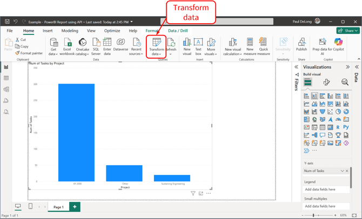Image resolution: width=362 pixels, height=219 pixels.
Task: Switch to Model view in left sidebar
Action: click(6, 89)
